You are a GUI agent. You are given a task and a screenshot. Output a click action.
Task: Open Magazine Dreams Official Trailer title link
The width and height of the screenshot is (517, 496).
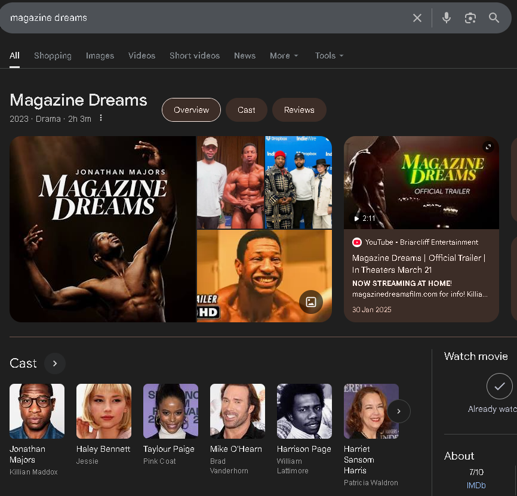[x=418, y=264]
